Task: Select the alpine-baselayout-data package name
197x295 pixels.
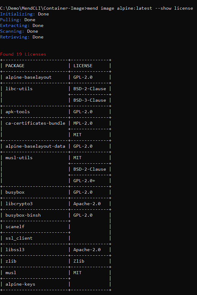Action: coord(35,146)
